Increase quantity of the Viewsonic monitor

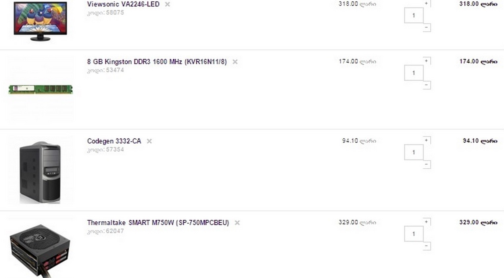[x=426, y=3]
